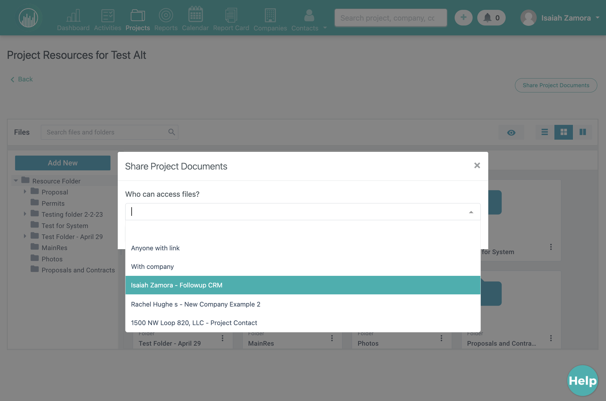Click the Add New button
The height and width of the screenshot is (401, 606).
click(63, 163)
